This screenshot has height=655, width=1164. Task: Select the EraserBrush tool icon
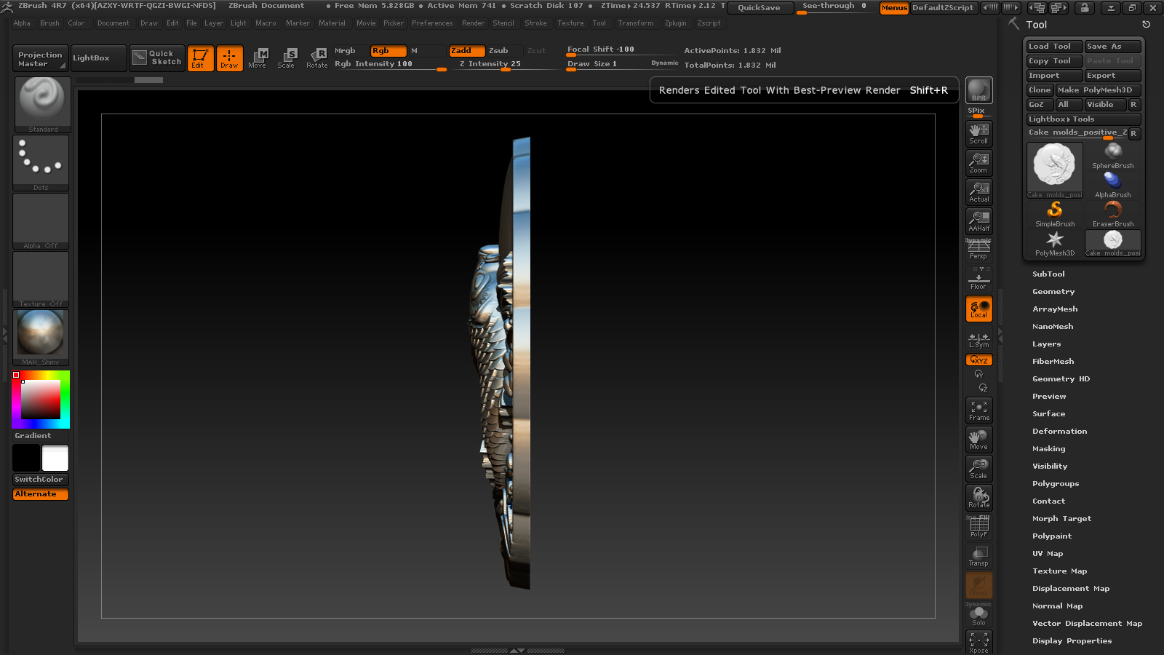1112,215
